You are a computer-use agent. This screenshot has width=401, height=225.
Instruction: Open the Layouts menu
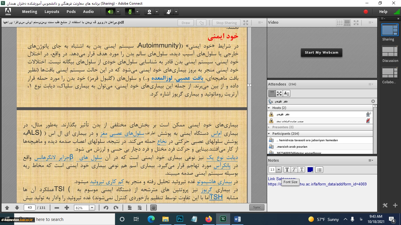tap(52, 12)
